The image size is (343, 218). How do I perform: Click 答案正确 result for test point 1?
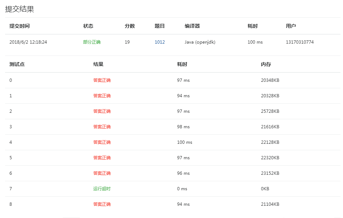(102, 96)
